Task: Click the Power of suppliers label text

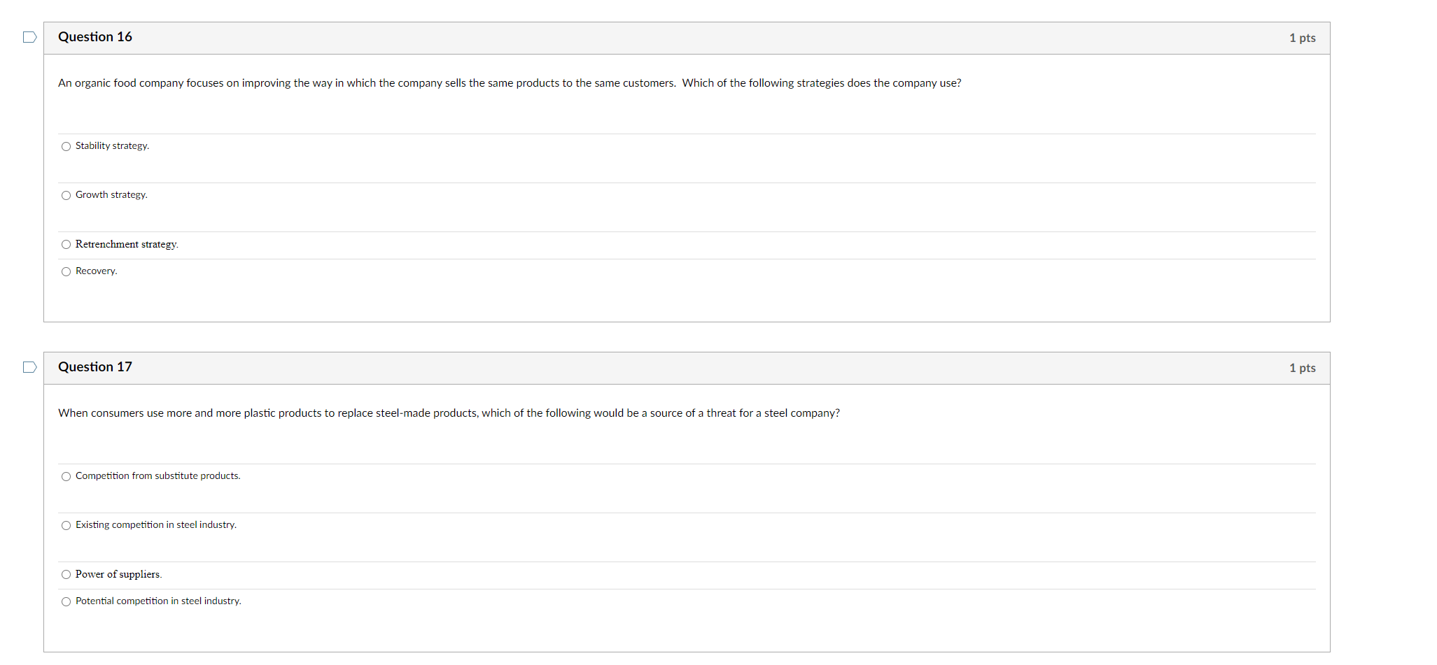Action: (118, 574)
